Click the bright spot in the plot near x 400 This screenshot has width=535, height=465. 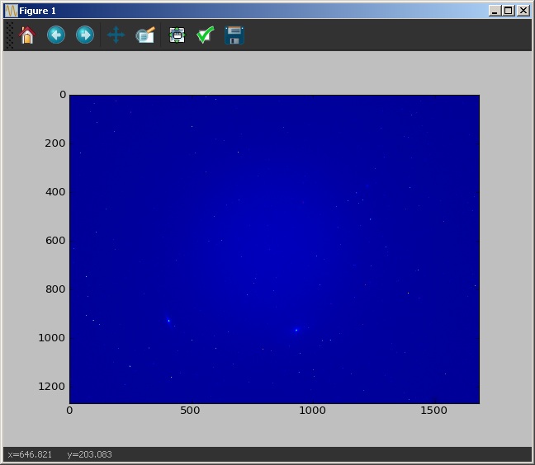pos(168,320)
